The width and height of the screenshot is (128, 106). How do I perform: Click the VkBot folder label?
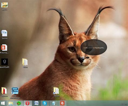pos(25,67)
